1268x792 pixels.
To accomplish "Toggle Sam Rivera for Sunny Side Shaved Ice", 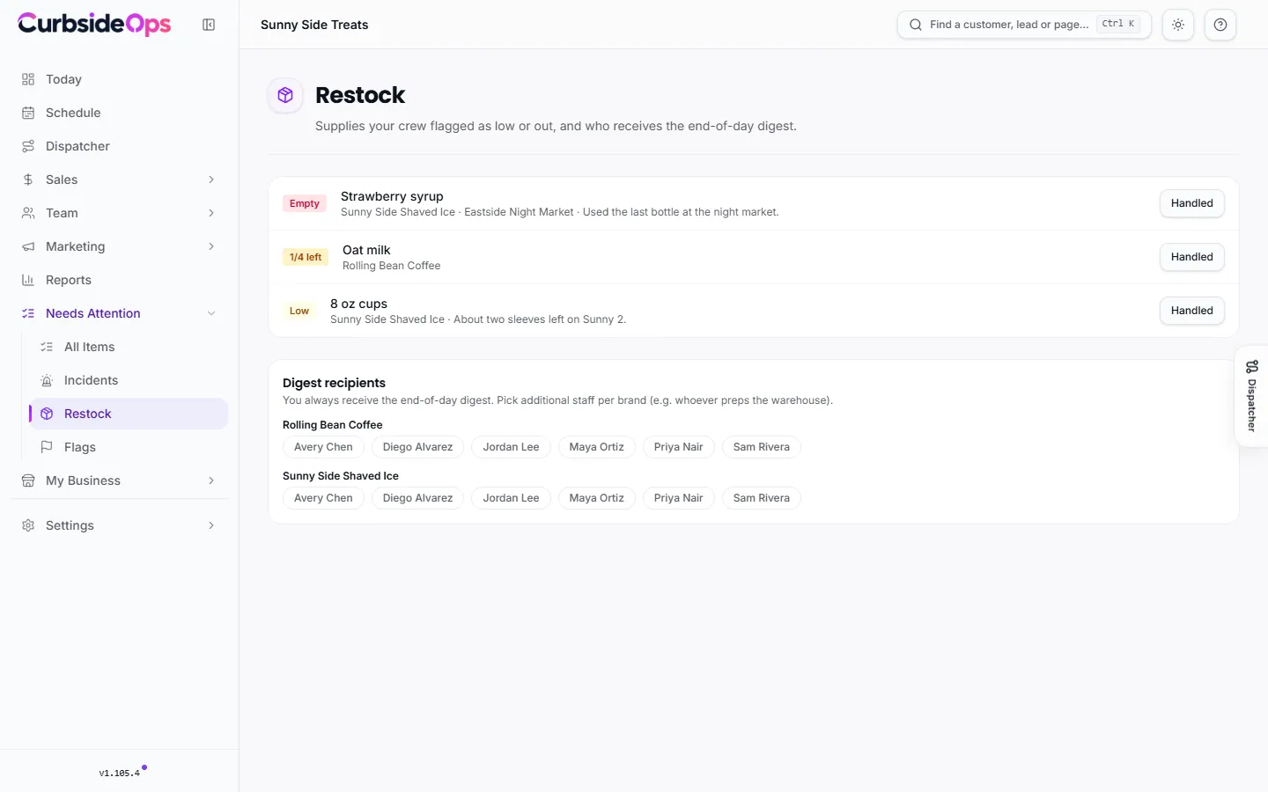I will (762, 498).
